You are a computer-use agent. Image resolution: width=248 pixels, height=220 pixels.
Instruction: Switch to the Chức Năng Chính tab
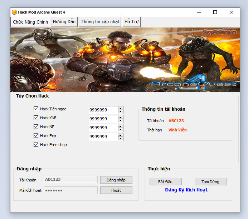coord(30,22)
